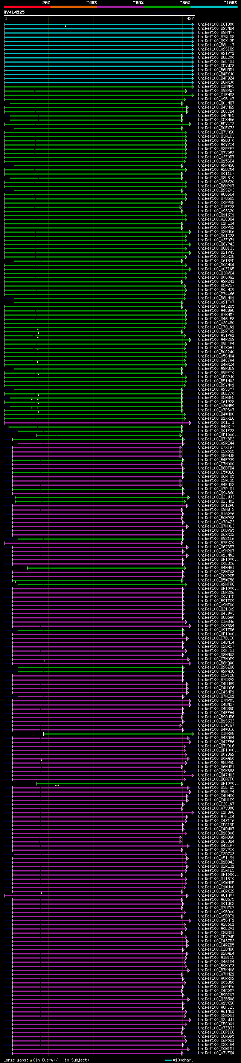Click the red 20% identity legend segment

[27, 7]
